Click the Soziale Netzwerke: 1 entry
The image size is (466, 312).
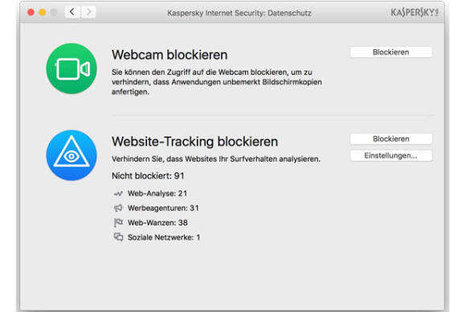tap(164, 237)
